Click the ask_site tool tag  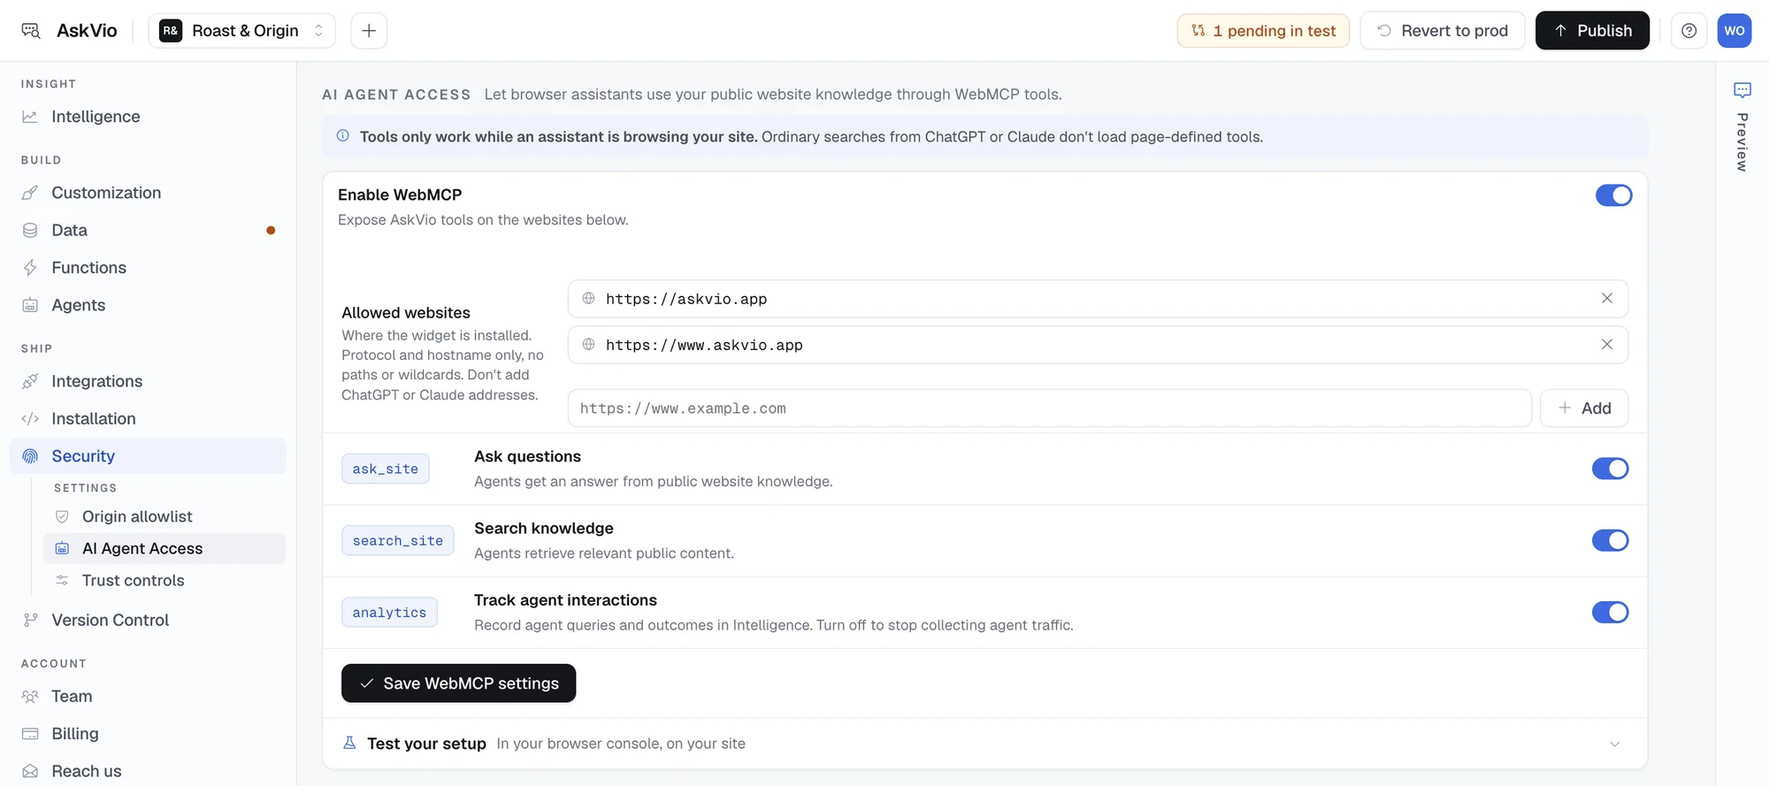pos(386,469)
